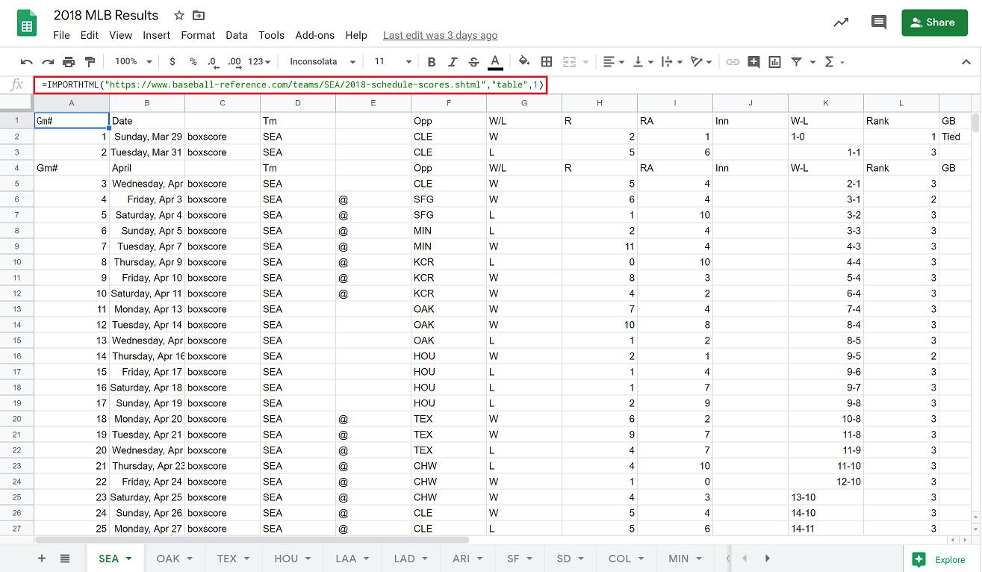This screenshot has height=572, width=982.
Task: Open the text color picker
Action: (x=494, y=62)
